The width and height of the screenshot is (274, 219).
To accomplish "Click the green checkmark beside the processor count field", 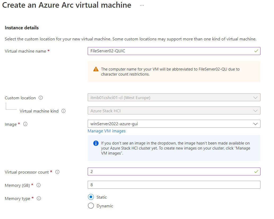I will tap(256, 171).
